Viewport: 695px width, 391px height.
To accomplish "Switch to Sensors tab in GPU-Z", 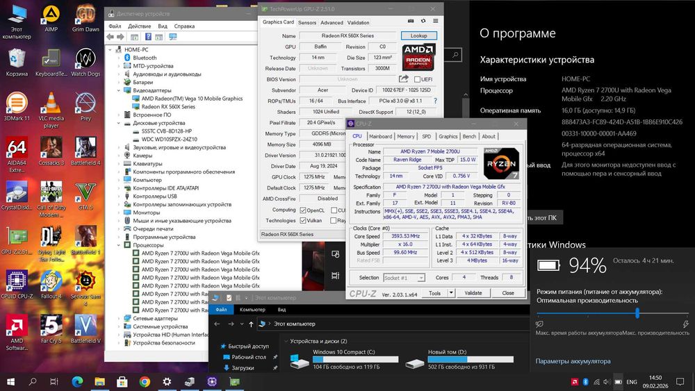I will coord(306,23).
